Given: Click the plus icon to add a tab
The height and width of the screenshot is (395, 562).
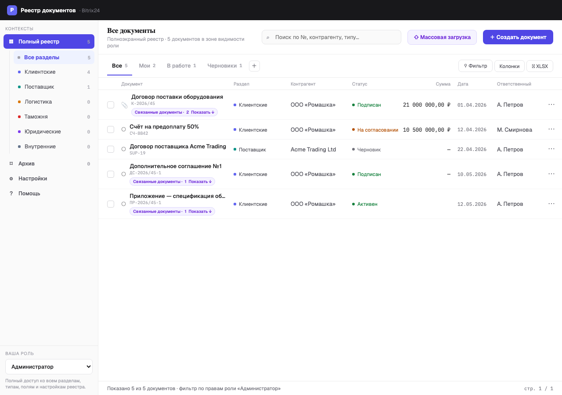Looking at the screenshot, I should click(254, 66).
